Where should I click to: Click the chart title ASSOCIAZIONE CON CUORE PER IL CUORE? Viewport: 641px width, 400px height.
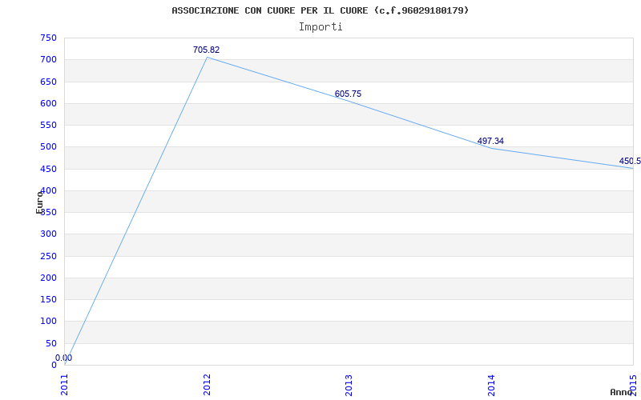tap(320, 10)
